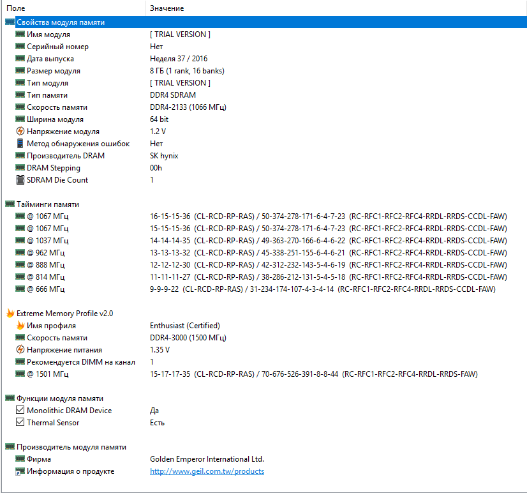Select the Скорость памяти DDR4-2133 value
527x493 pixels.
[x=188, y=107]
